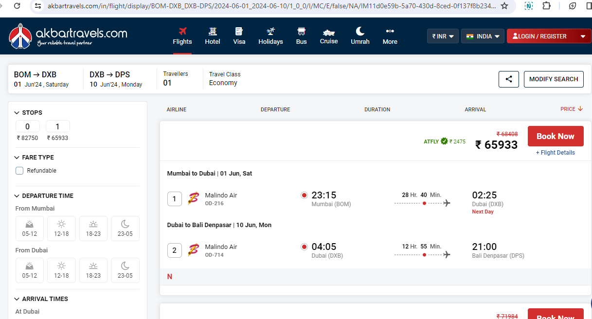Viewport: 592px width, 319px height.
Task: Click the flight OD-714 number text
Action: 215,255
